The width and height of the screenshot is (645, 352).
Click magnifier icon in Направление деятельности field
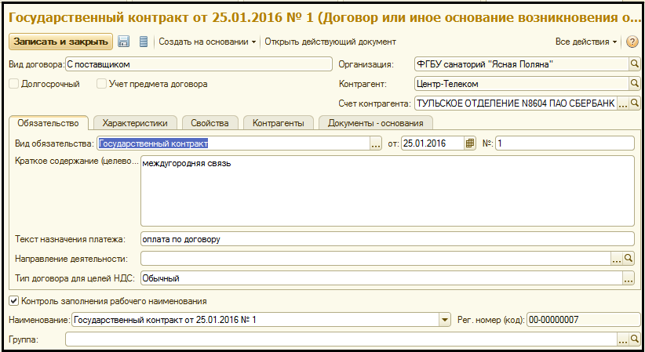[x=629, y=258]
